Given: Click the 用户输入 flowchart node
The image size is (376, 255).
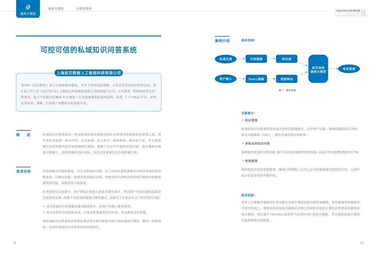Looking at the screenshot, I should 226,79.
